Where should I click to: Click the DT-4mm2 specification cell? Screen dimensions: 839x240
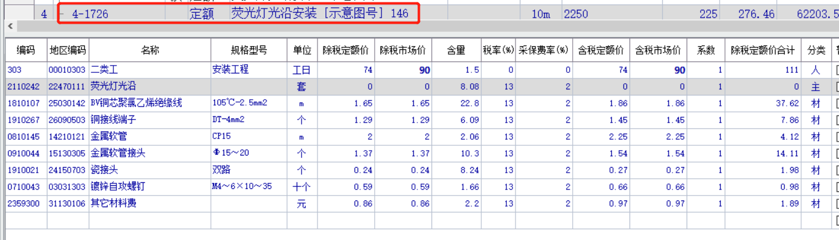point(249,120)
